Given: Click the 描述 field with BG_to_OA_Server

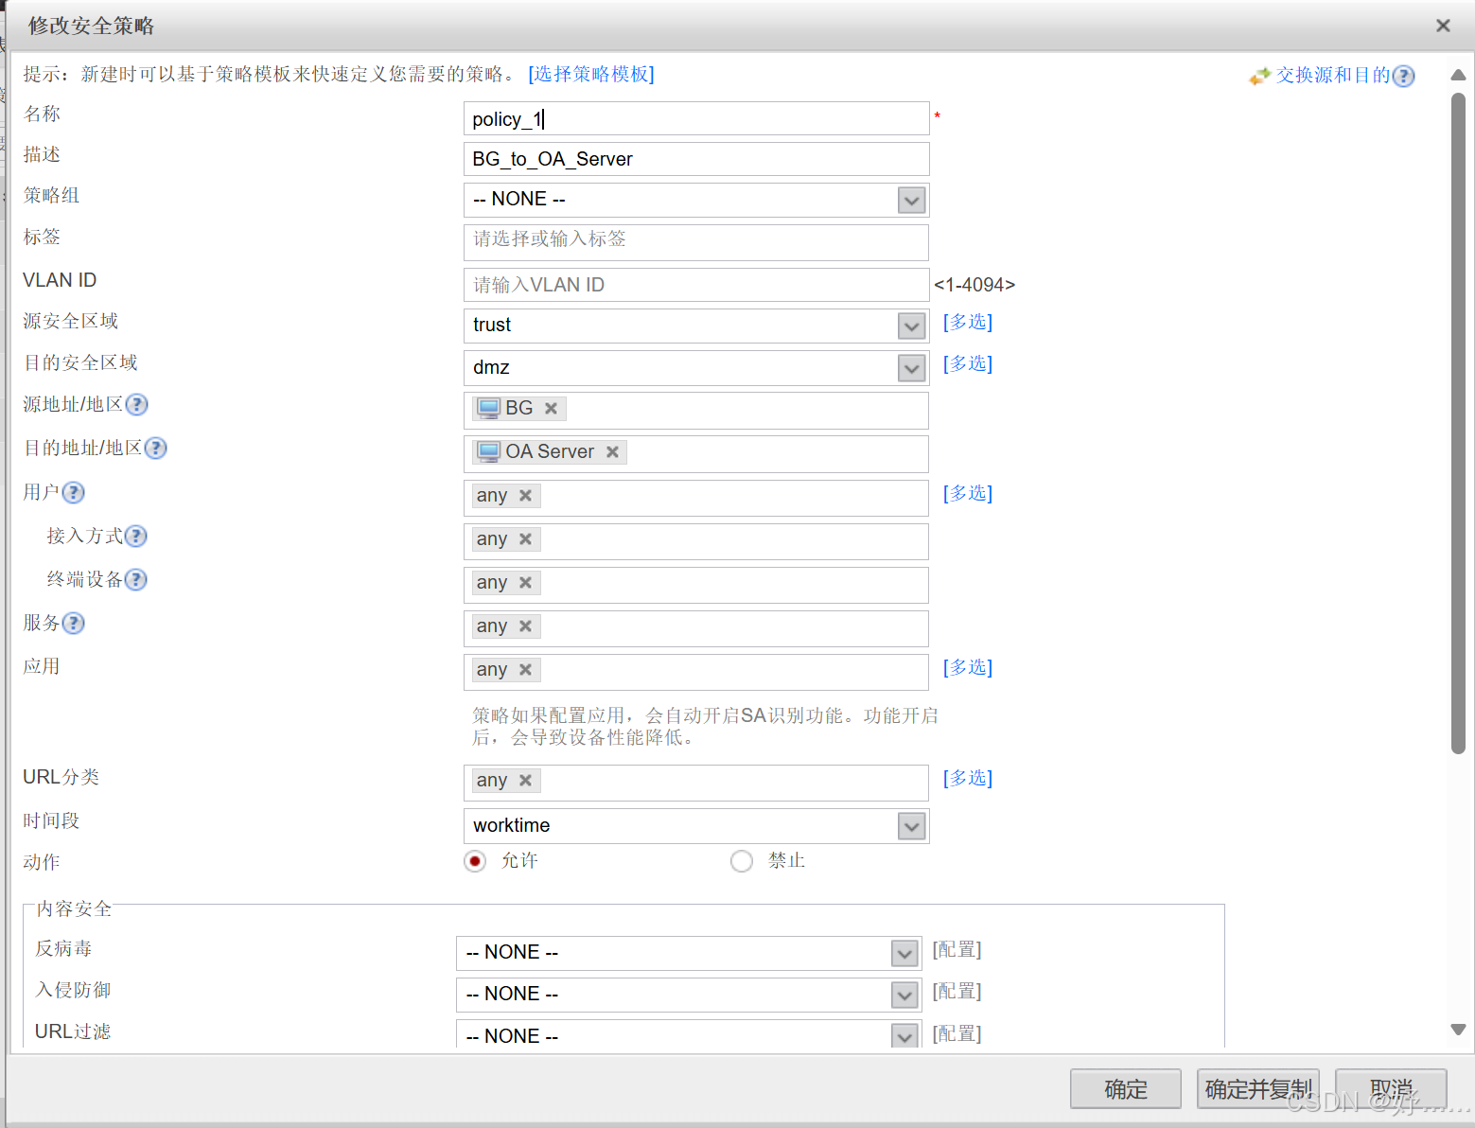Looking at the screenshot, I should click(696, 159).
